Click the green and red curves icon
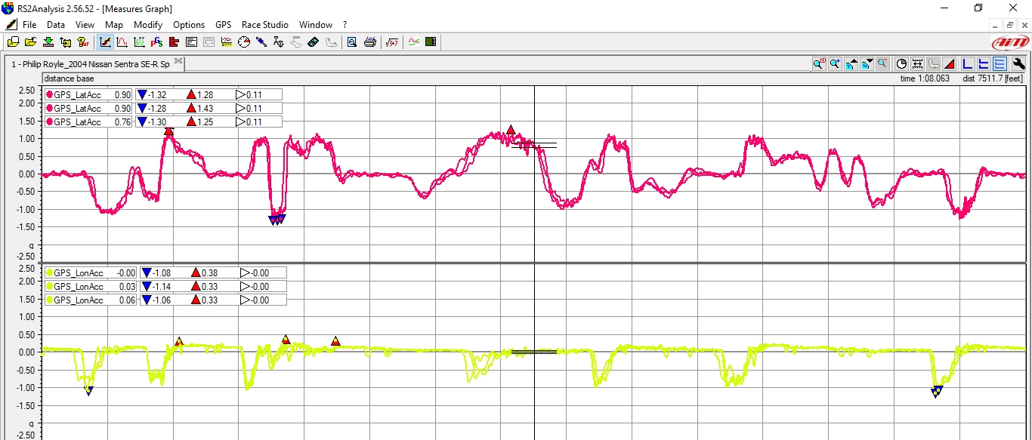1032x440 pixels. click(x=414, y=42)
